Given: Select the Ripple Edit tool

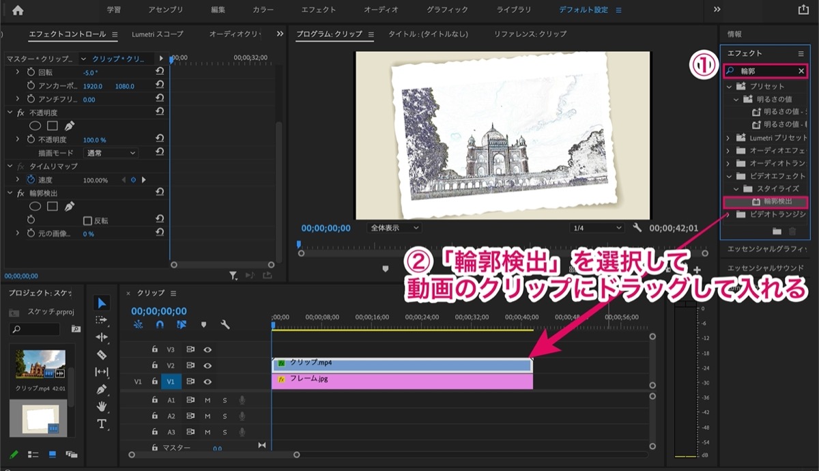Looking at the screenshot, I should click(x=102, y=337).
